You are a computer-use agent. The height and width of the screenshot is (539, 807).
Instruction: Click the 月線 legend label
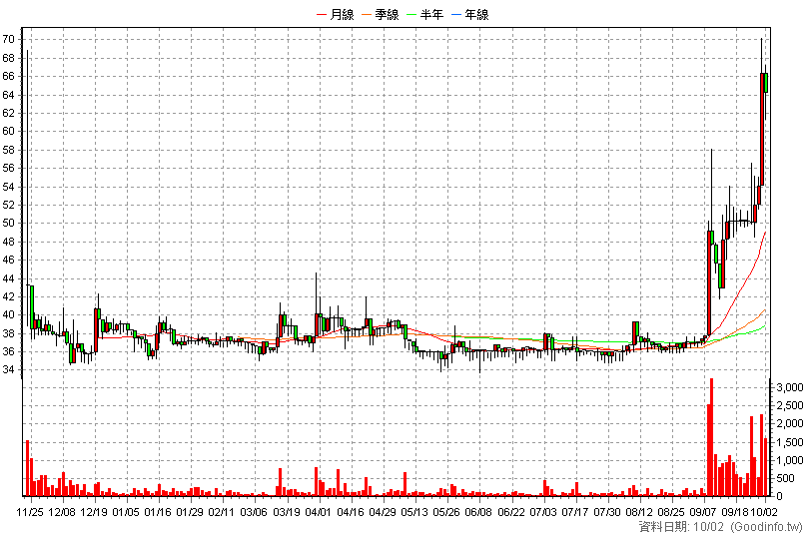click(342, 14)
